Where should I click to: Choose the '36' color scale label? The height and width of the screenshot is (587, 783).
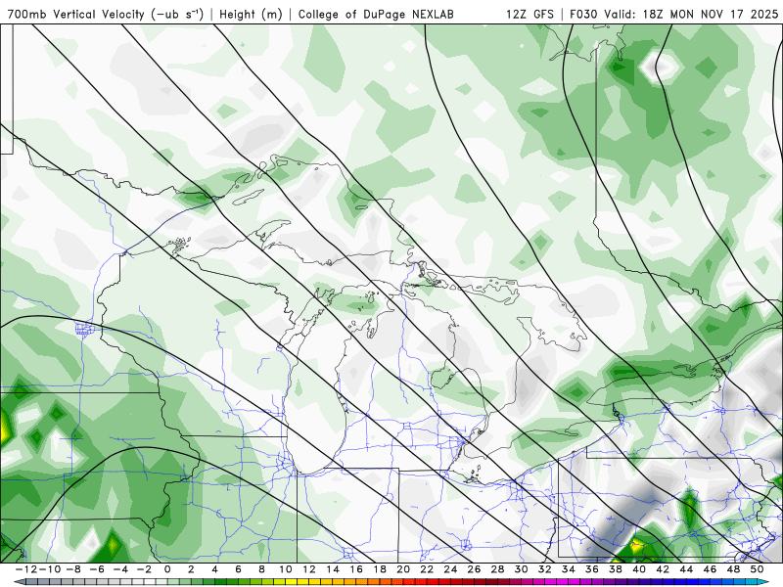coord(592,569)
